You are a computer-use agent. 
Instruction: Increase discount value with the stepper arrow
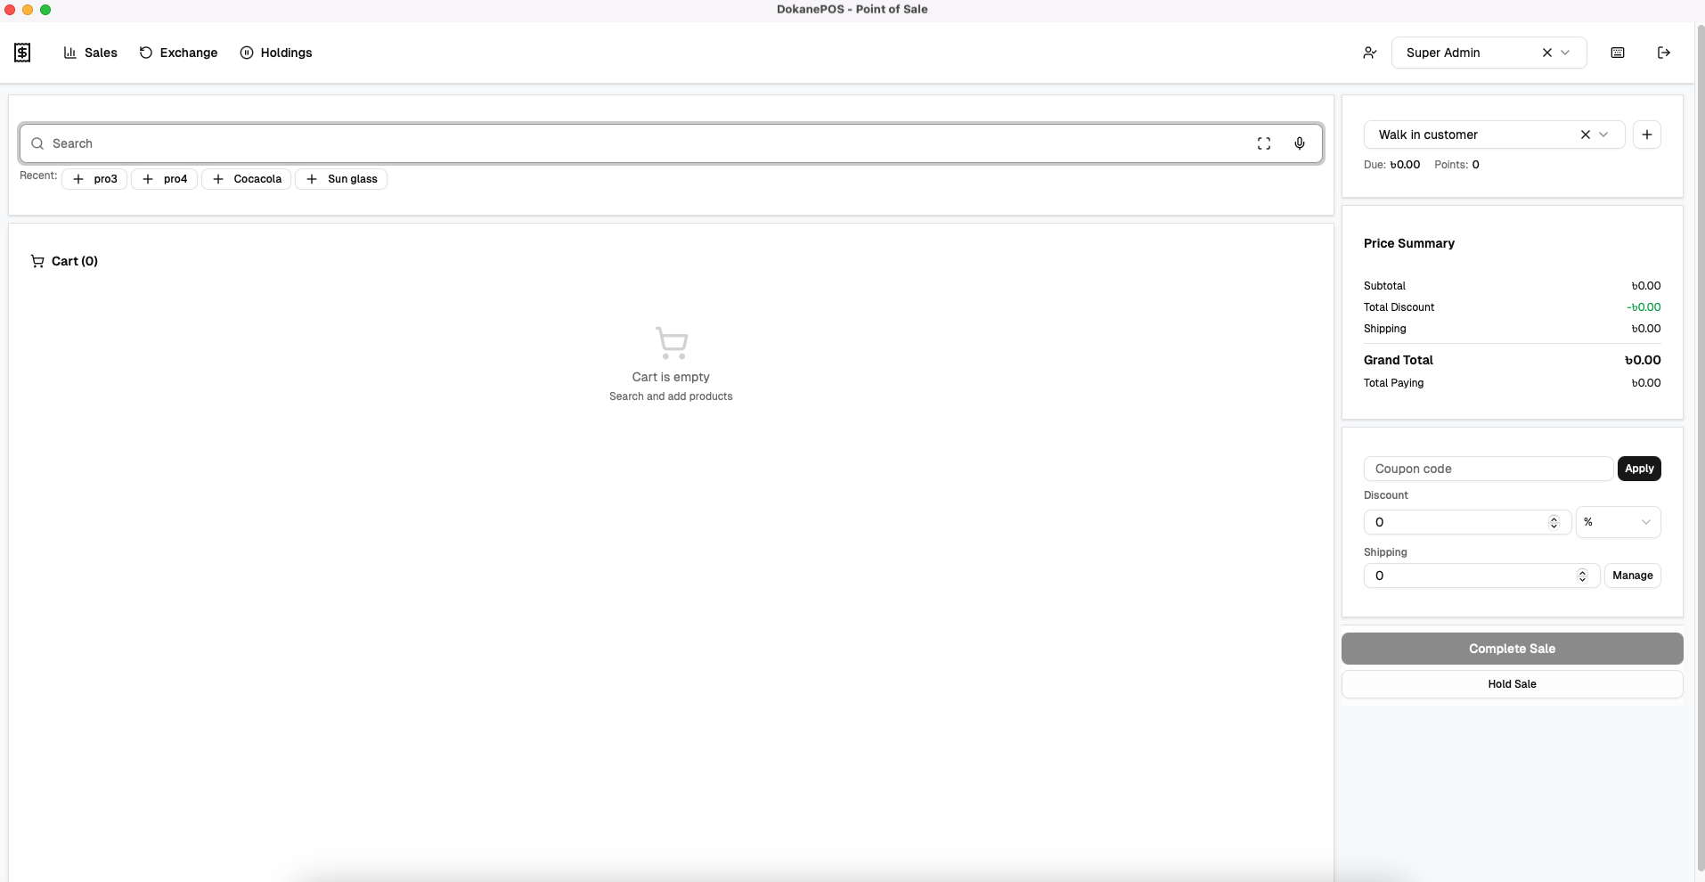tap(1554, 518)
